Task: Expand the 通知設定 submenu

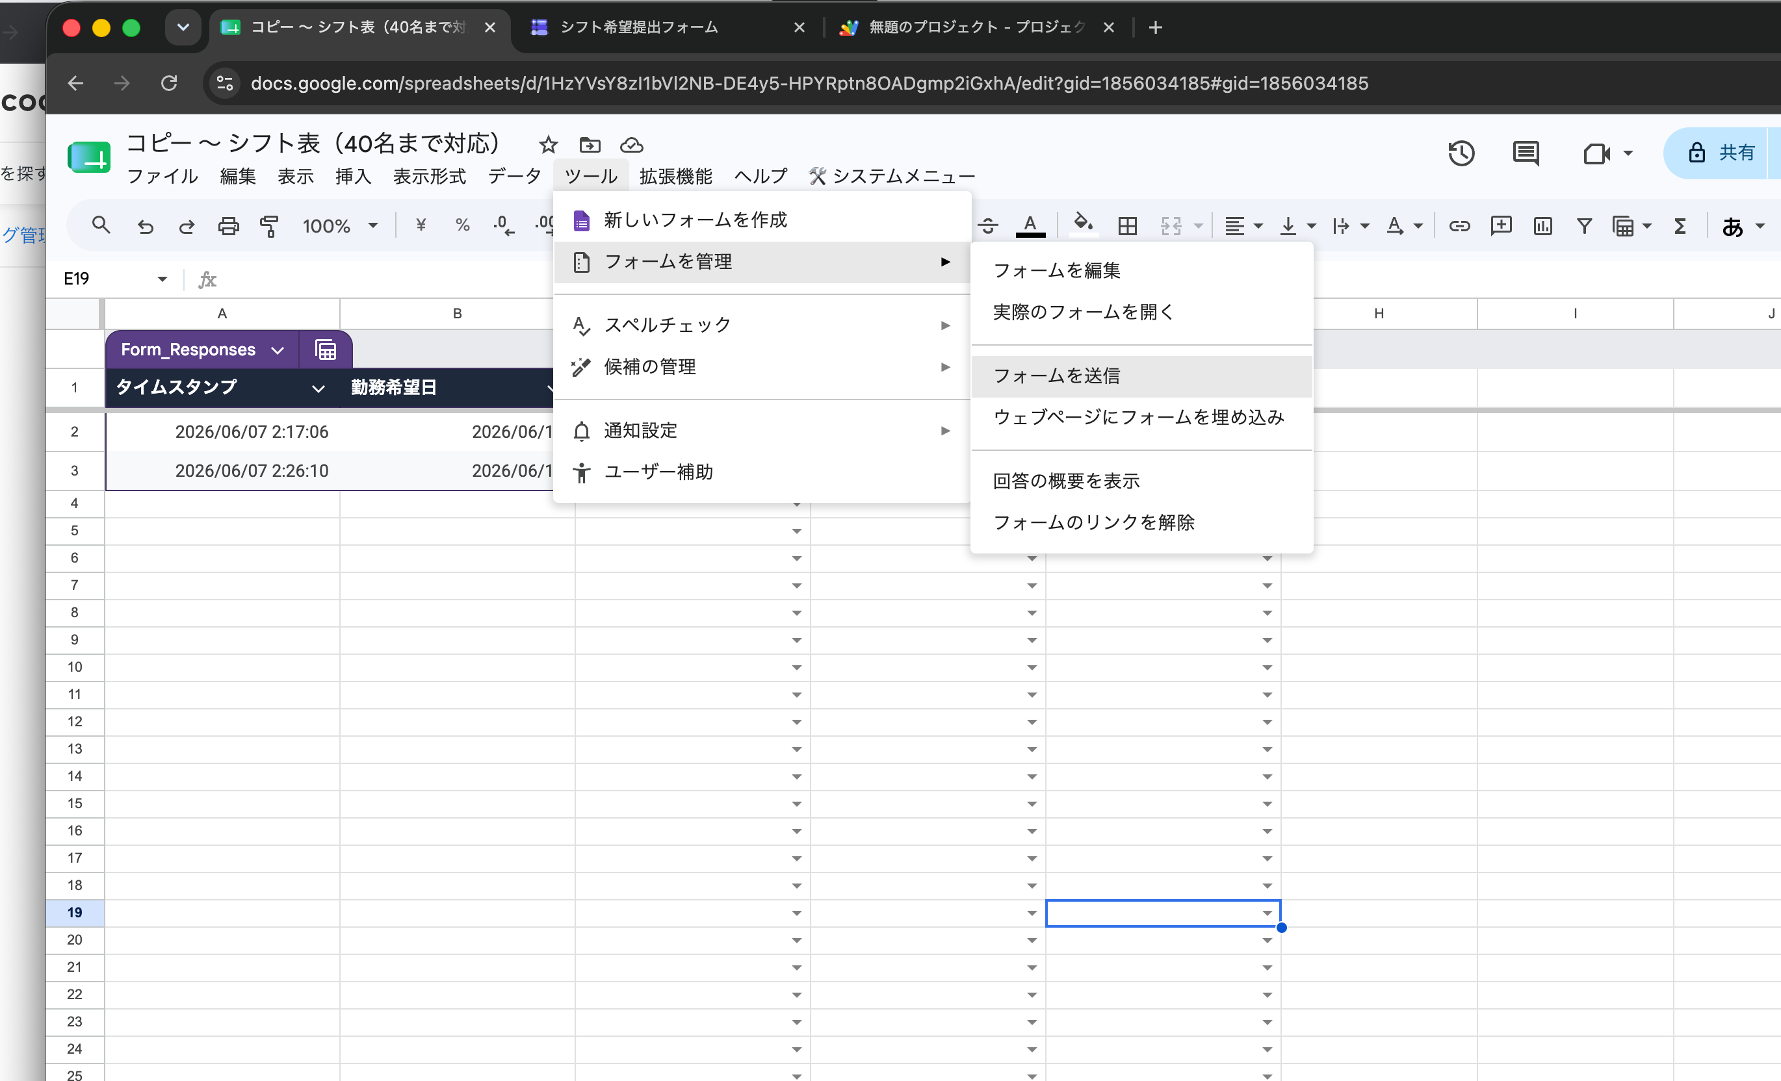Action: 762,431
